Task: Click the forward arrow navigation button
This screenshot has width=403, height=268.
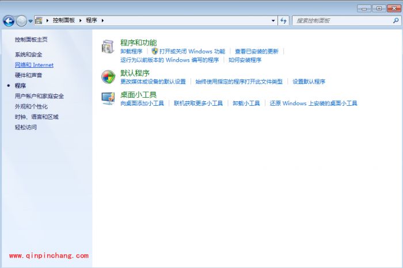Action: 21,21
